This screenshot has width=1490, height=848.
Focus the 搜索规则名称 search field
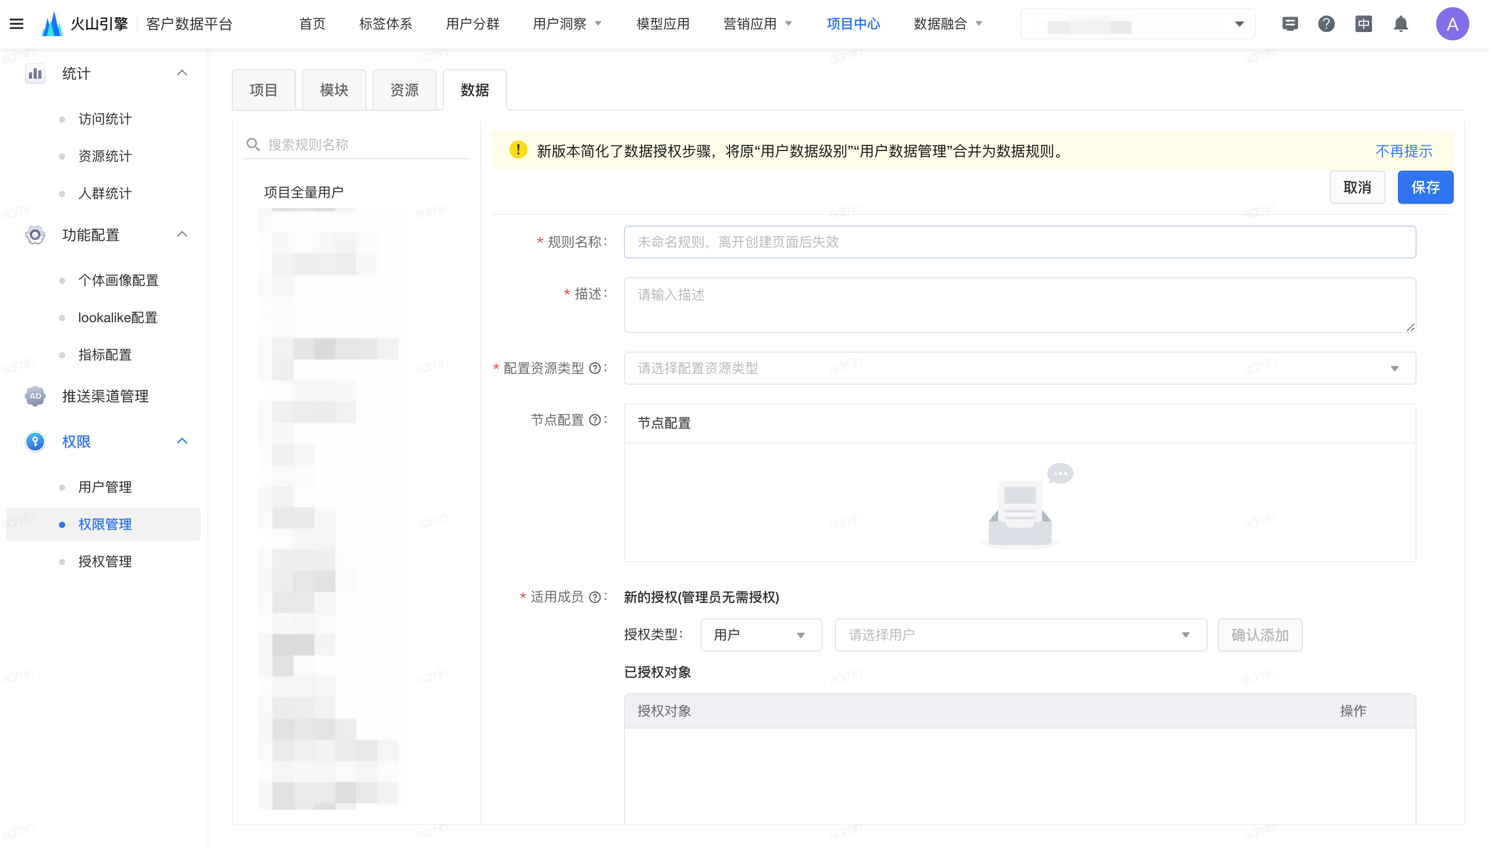point(356,144)
